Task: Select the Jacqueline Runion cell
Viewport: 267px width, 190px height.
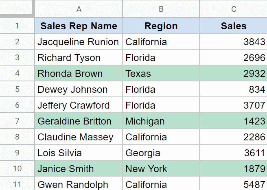Action: [79, 42]
